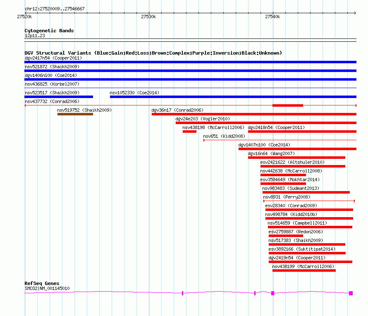Select the nsv438198 (McCarroll2006) red bar
This screenshot has height=316, width=368.
click(190, 132)
